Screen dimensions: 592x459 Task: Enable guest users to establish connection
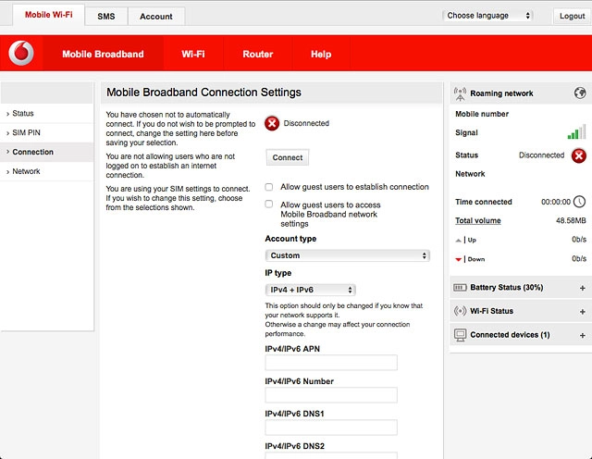point(269,187)
